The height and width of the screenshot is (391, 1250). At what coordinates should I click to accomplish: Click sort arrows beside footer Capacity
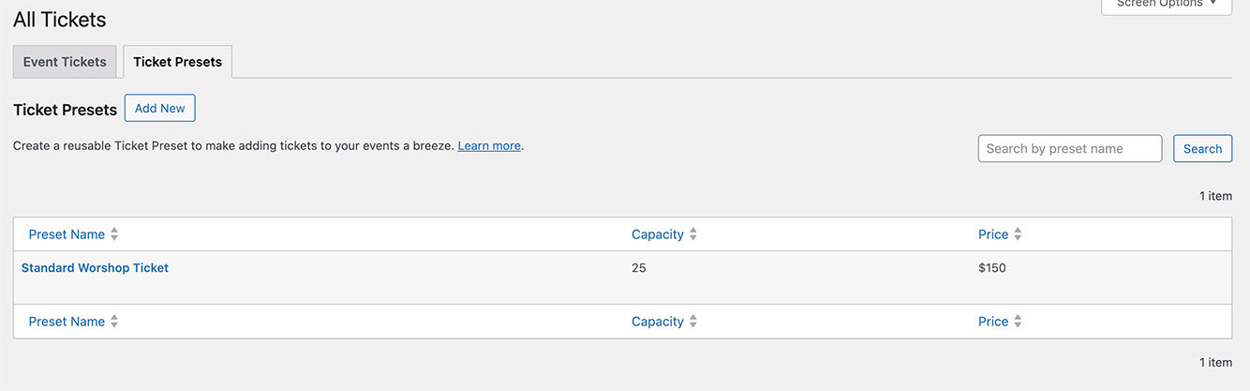point(693,322)
